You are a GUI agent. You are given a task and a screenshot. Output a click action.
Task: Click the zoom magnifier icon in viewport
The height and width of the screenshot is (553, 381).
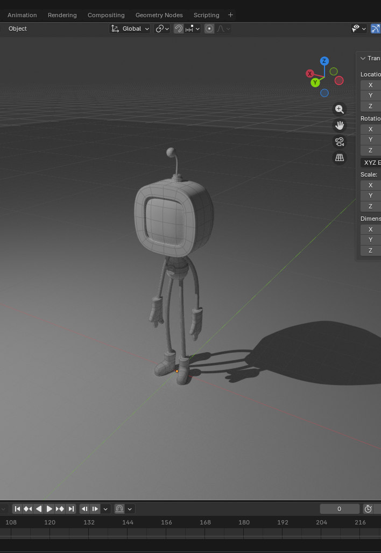coord(339,109)
